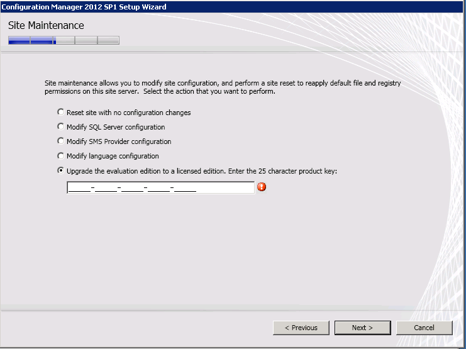Click the wizard progress bar
466x349 pixels.
click(64, 40)
